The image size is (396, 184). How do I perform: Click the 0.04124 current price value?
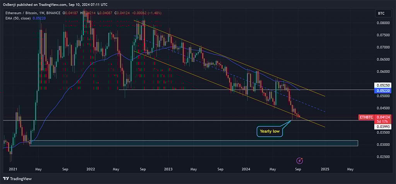382,117
